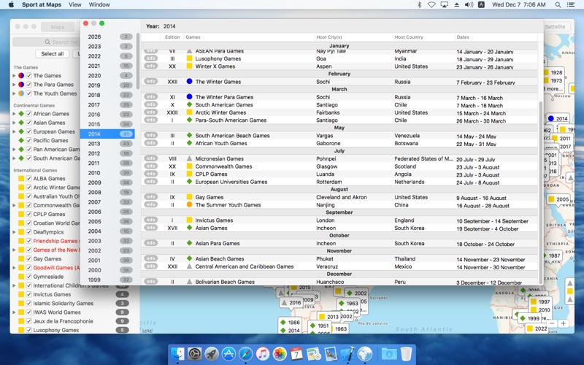
Task: Toggle the Gymnasiade checkbox
Action: [29, 277]
